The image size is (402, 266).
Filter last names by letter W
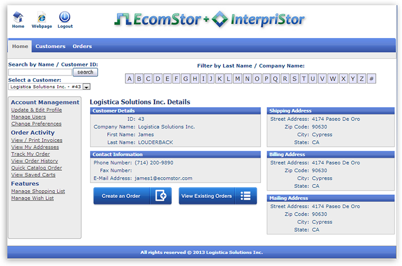click(x=333, y=79)
